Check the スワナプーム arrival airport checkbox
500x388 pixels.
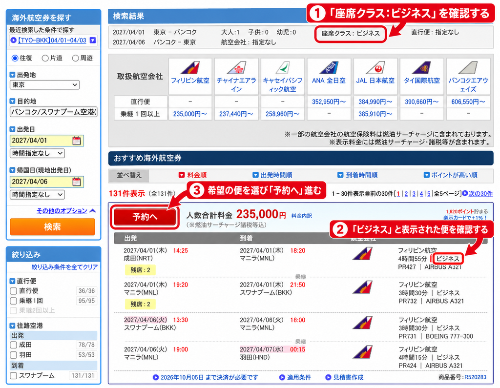tap(13, 376)
